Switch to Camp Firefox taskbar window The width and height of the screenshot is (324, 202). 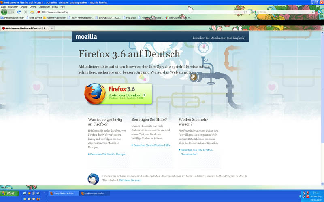coord(63,194)
